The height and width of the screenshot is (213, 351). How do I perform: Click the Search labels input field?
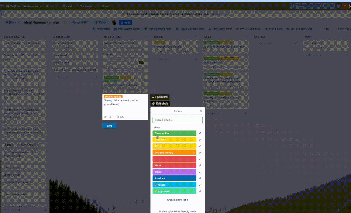click(x=177, y=120)
